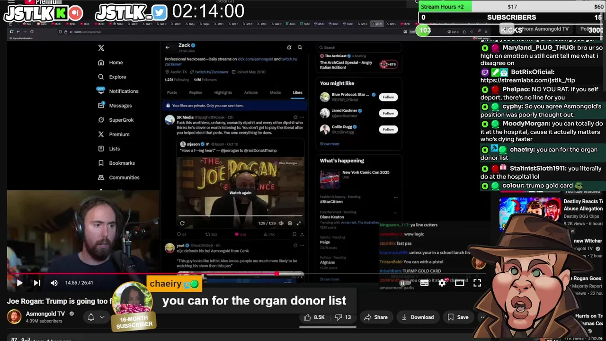This screenshot has width=606, height=341.
Task: Open Asmongold TV channel name link
Action: click(45, 314)
